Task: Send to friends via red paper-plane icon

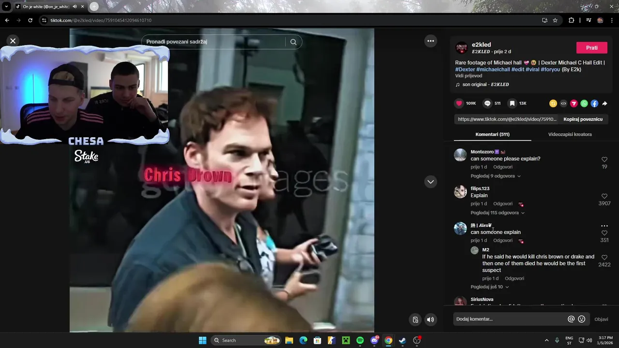Action: point(574,103)
